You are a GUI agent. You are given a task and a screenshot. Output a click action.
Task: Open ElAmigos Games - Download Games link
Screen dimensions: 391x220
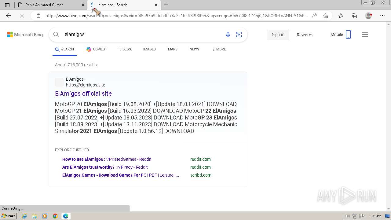(x=121, y=175)
